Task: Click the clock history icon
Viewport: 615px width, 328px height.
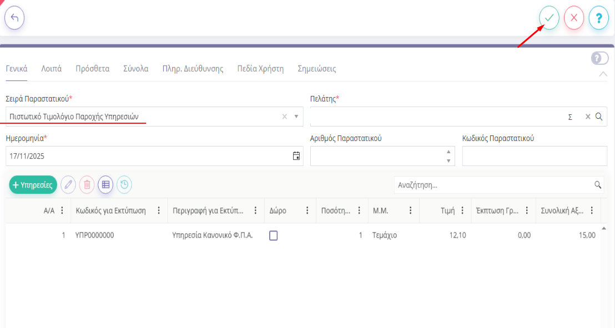Action: pyautogui.click(x=124, y=185)
